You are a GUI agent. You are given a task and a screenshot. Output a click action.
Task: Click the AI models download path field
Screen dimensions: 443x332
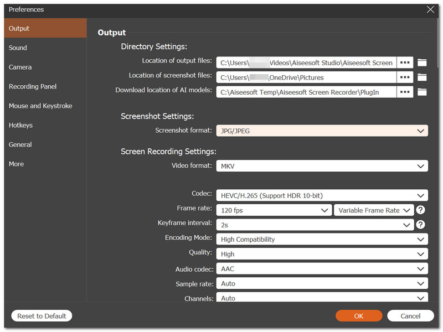tap(306, 92)
